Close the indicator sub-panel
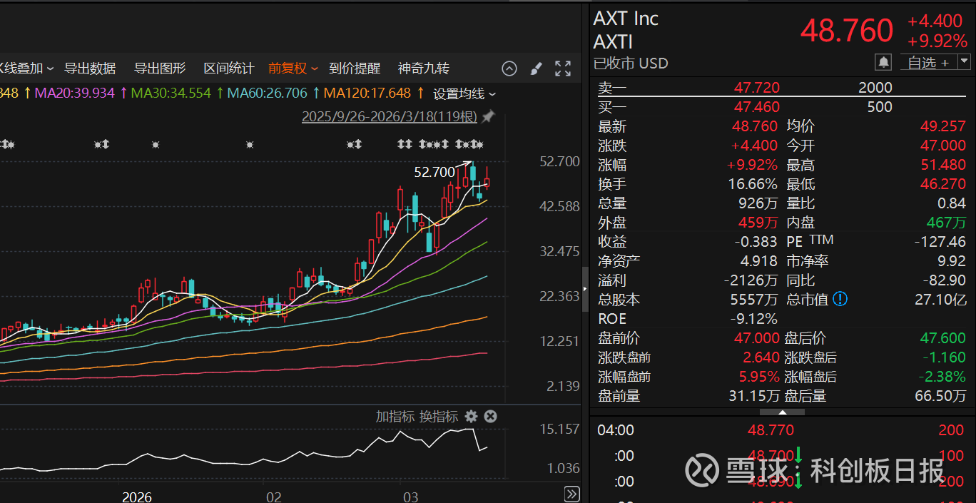The width and height of the screenshot is (976, 503). (x=490, y=416)
